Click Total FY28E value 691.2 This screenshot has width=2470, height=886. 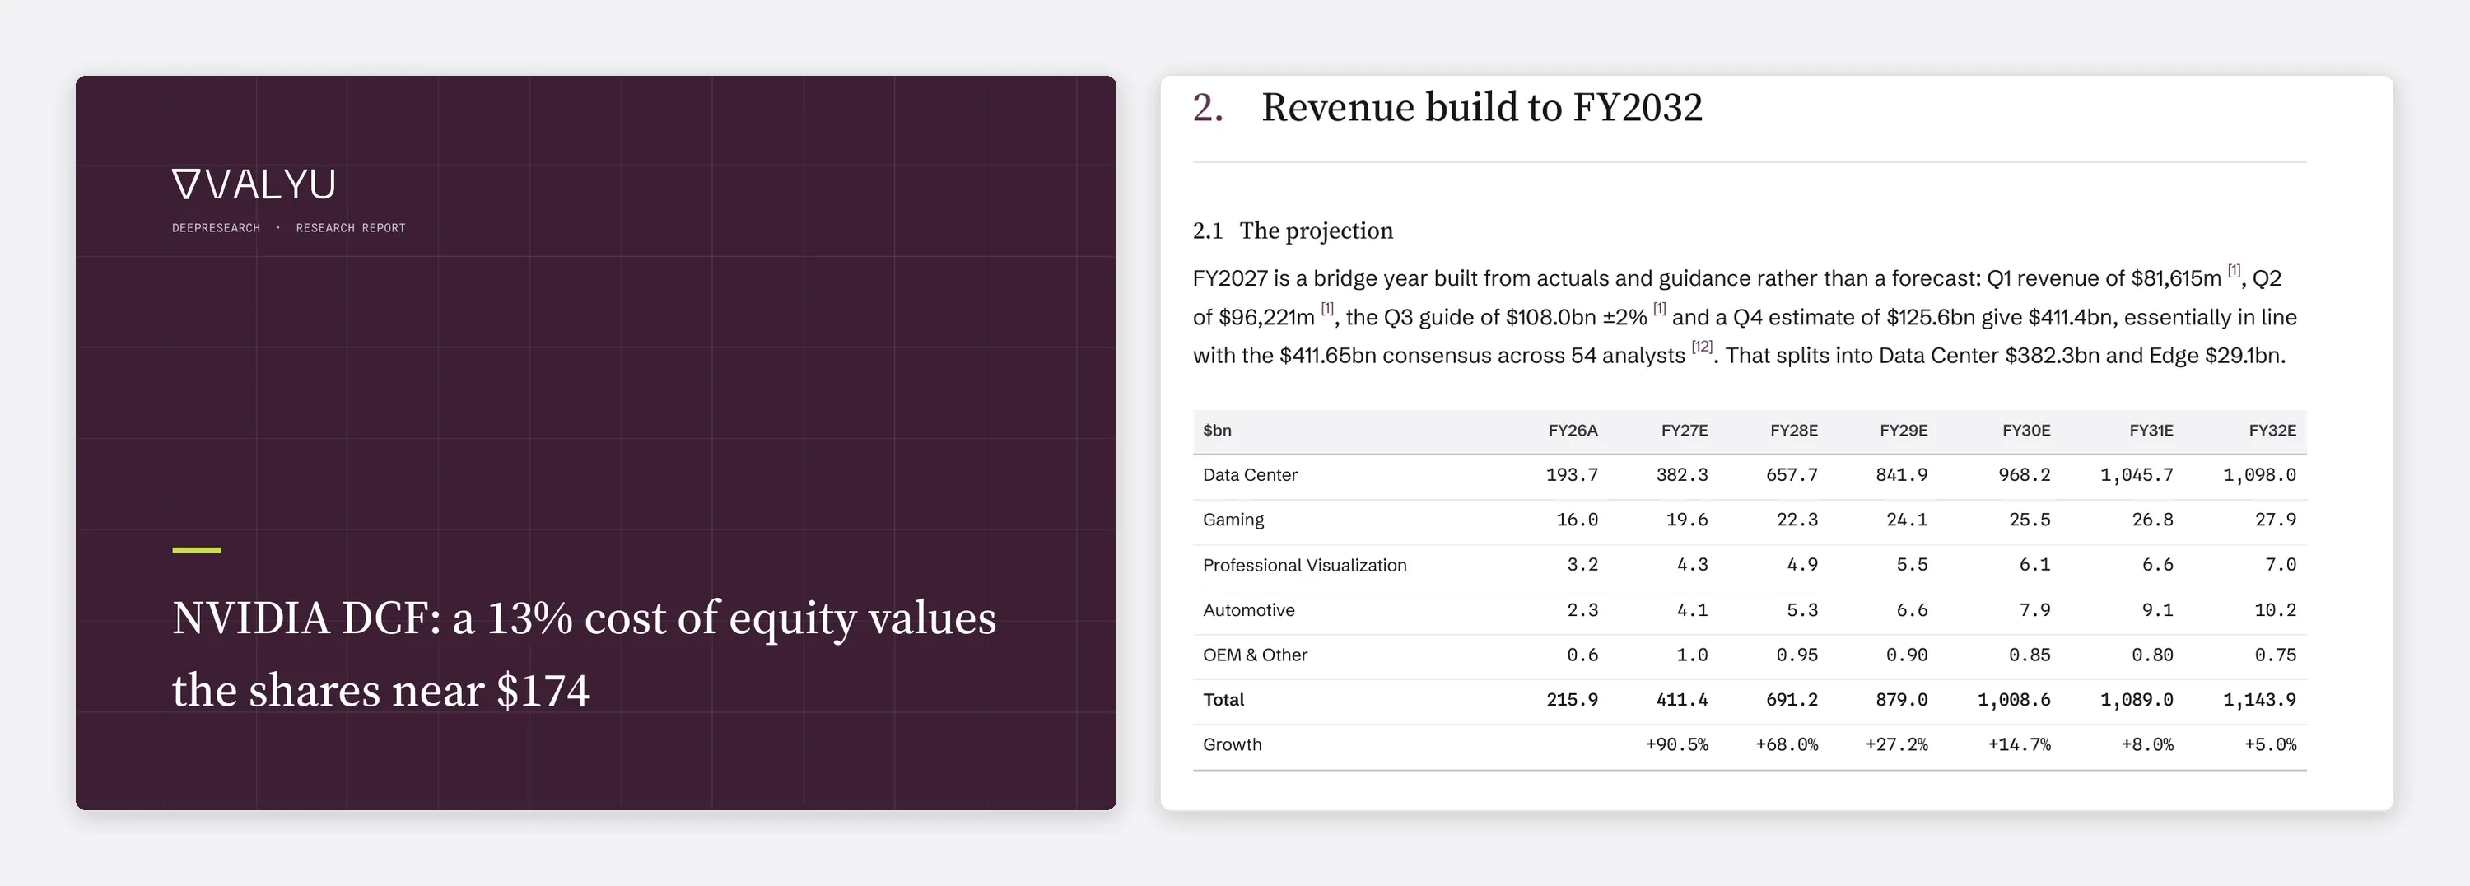pyautogui.click(x=1792, y=700)
